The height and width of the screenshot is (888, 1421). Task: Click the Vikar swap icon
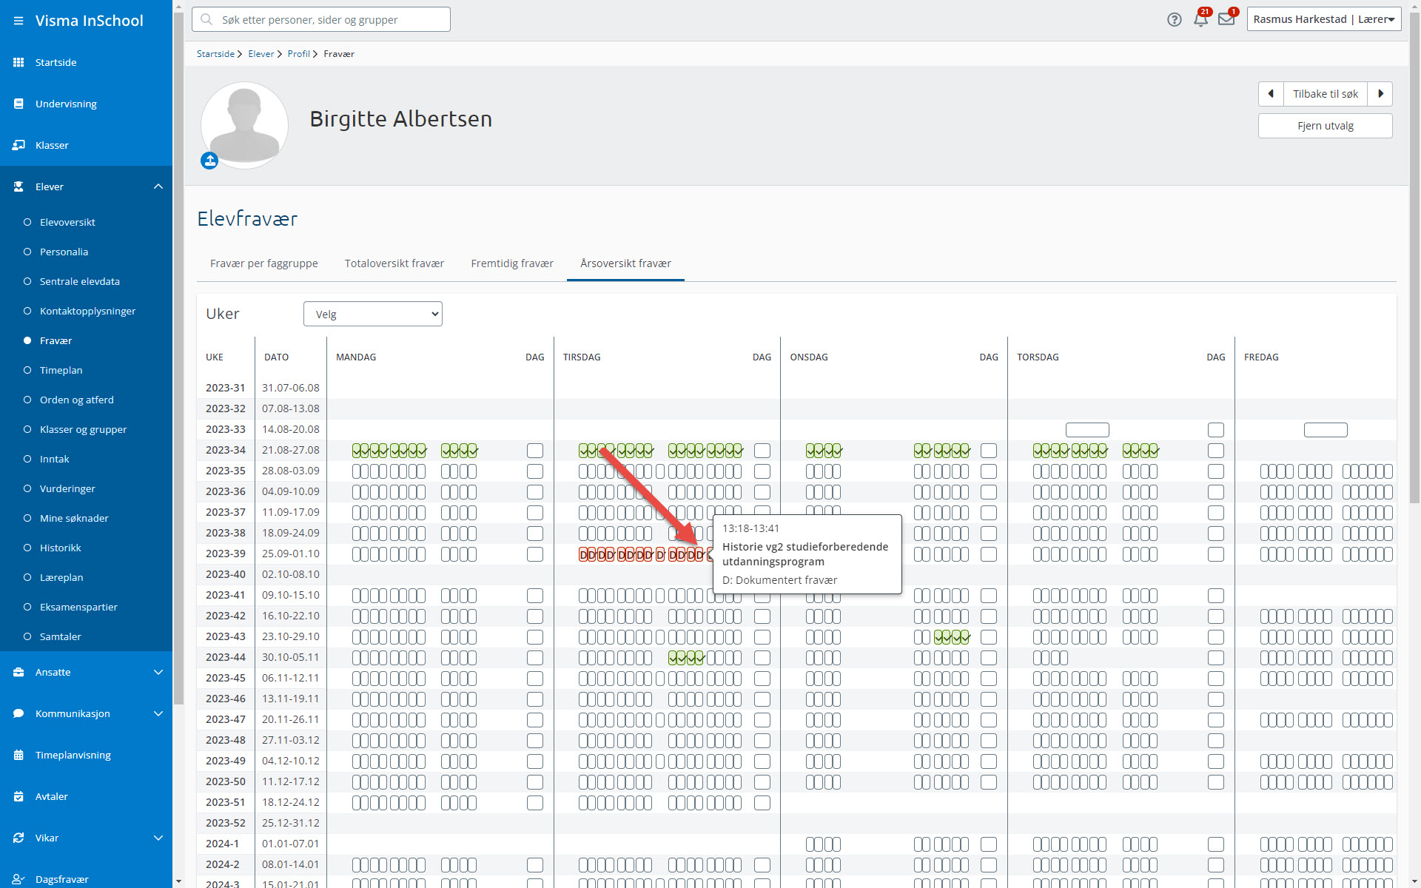pos(19,838)
